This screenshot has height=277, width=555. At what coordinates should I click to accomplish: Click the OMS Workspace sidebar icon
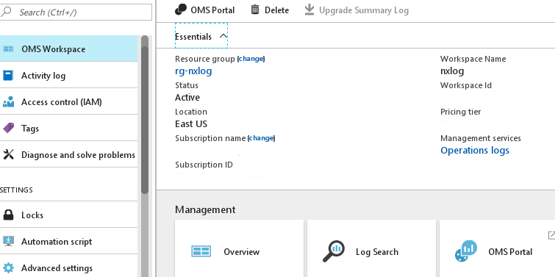coord(8,48)
